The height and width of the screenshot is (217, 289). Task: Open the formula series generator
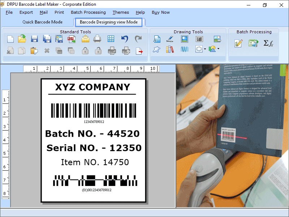[x=268, y=43]
